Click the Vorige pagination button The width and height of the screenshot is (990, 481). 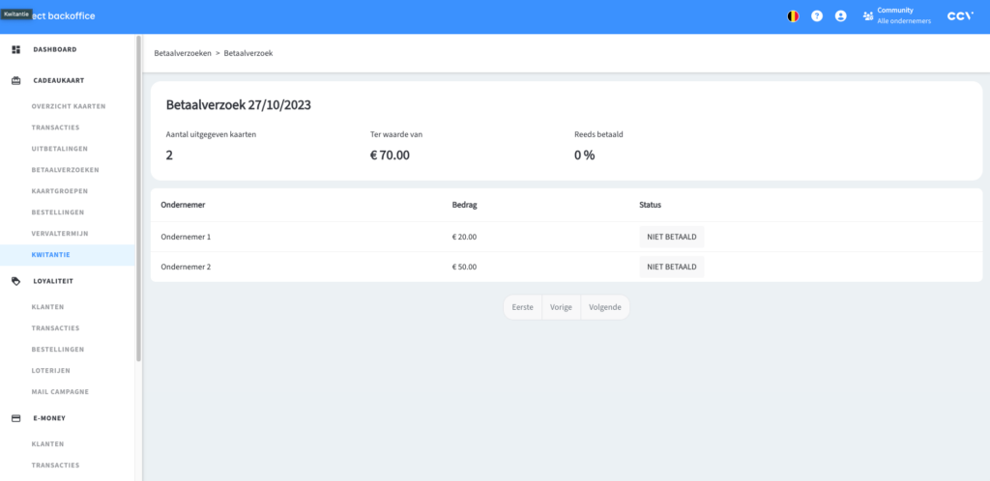click(x=561, y=308)
